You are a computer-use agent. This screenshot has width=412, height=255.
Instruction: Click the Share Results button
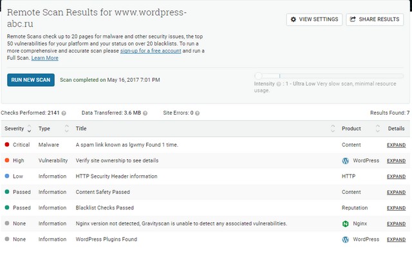click(x=375, y=19)
